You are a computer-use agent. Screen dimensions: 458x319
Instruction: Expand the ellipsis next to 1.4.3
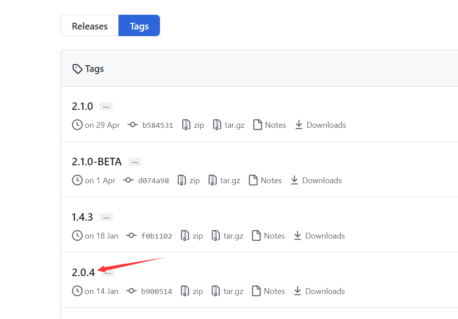[x=106, y=217]
